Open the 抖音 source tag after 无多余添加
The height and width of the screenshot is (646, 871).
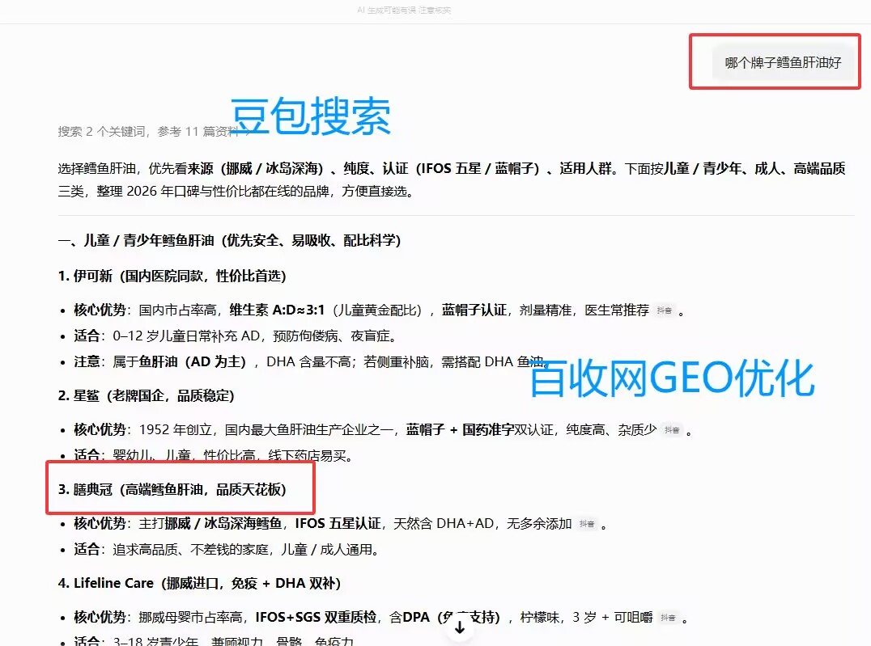(587, 524)
